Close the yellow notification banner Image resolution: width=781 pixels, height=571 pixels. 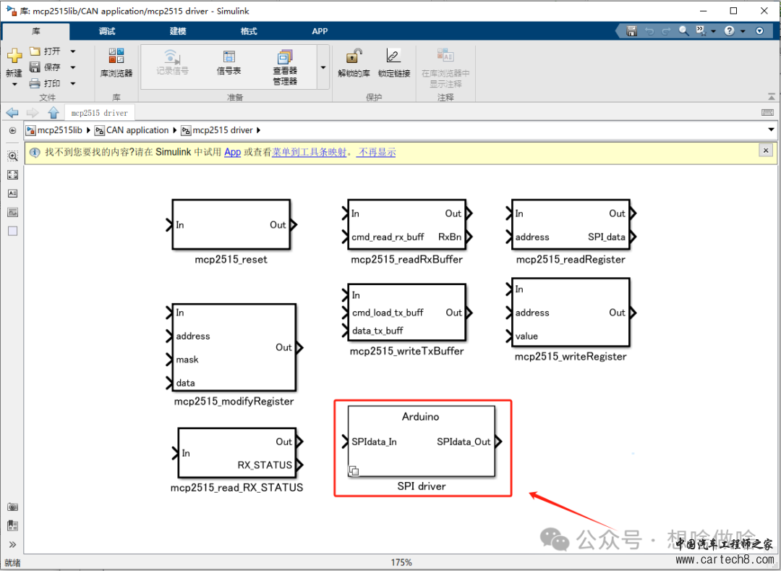click(x=766, y=150)
